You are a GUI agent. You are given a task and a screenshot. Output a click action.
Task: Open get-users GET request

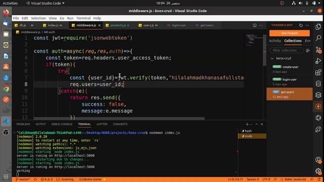[x=290, y=94]
